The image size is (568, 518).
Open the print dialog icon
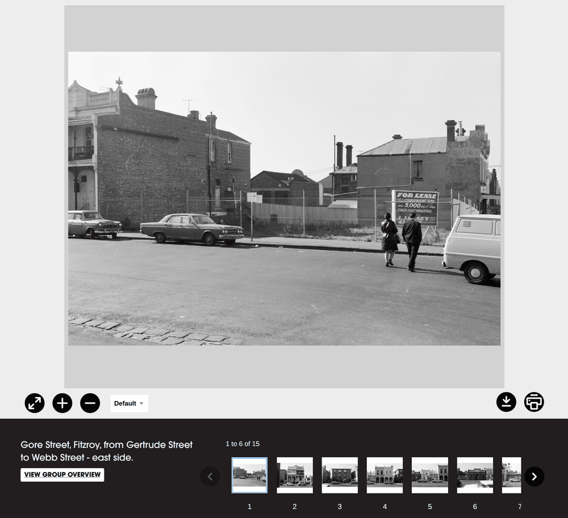(534, 403)
